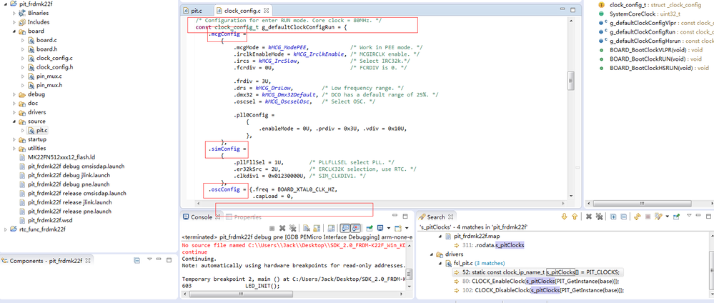Select board.h in project tree

(x=47, y=49)
